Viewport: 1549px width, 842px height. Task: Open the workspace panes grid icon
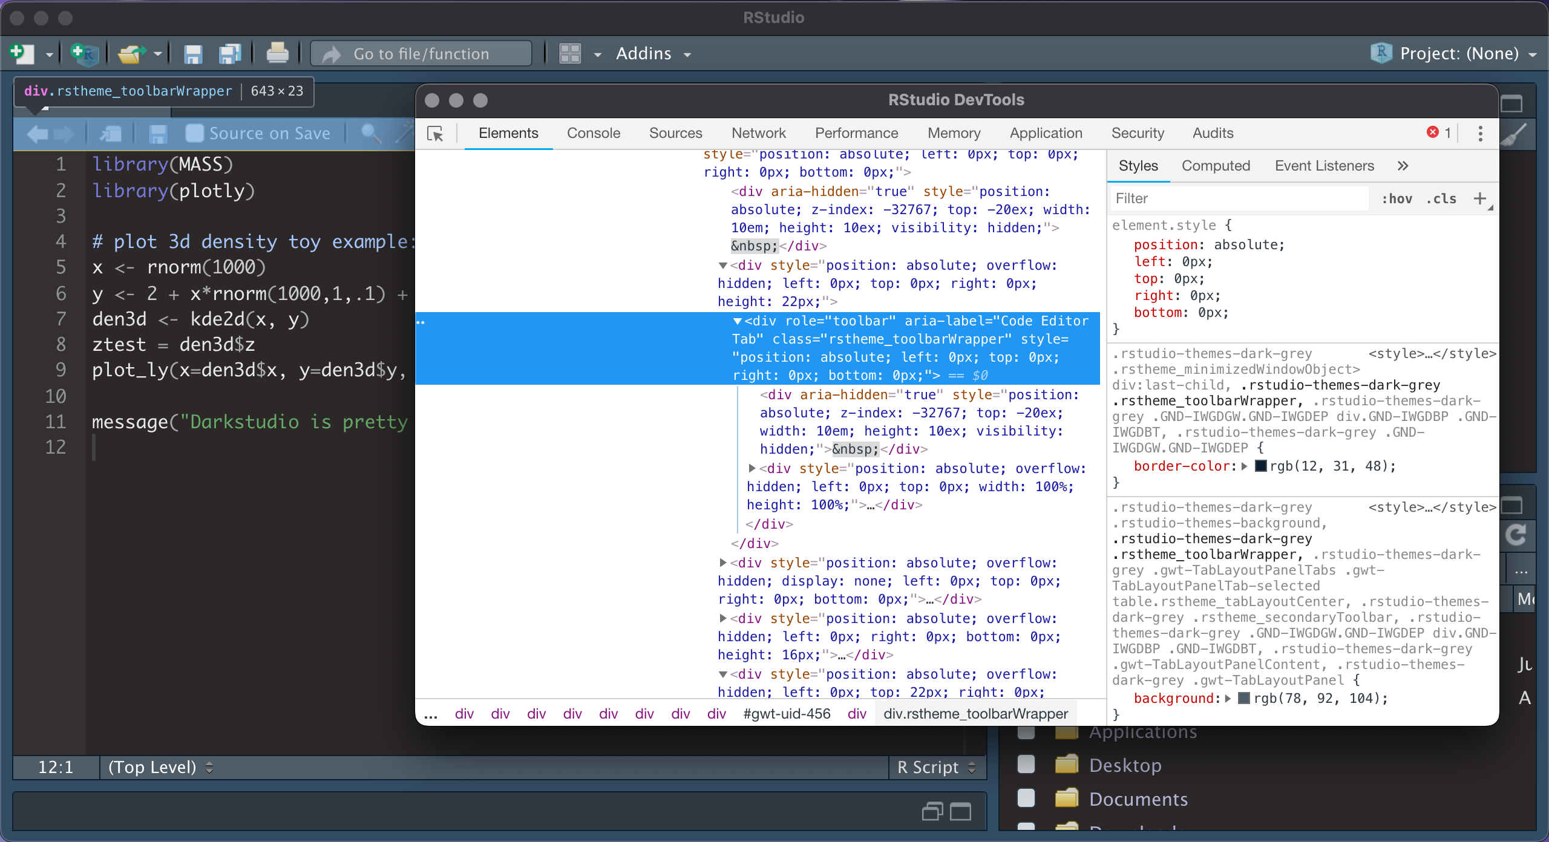(x=570, y=54)
